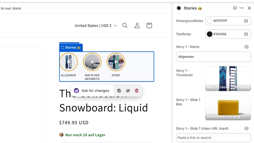Open the account login icon
Image resolution: width=254 pixels, height=143 pixels.
(137, 25)
